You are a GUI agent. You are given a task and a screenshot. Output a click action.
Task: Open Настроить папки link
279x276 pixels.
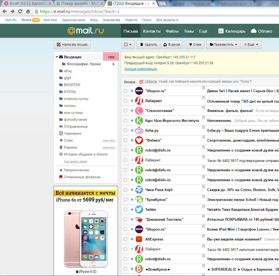coord(75,161)
